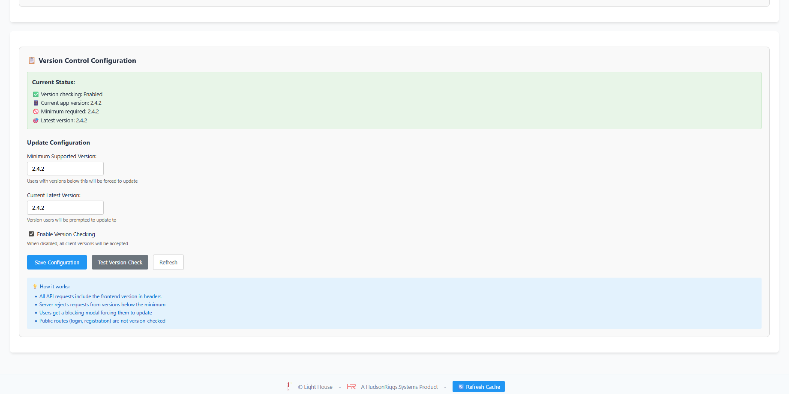Click the refresh icon inside Refresh Cache button
Viewport: 789px width, 394px height.
461,386
